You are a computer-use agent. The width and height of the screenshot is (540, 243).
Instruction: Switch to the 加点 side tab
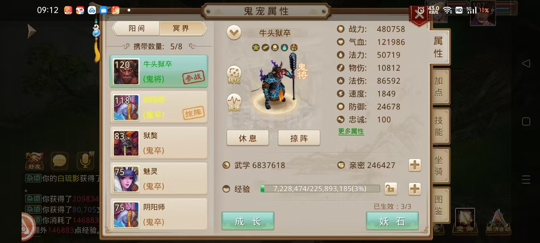coord(438,86)
